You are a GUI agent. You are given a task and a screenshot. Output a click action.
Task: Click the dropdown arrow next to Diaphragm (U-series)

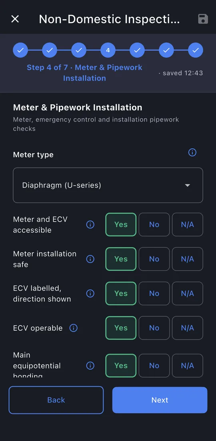[188, 185]
